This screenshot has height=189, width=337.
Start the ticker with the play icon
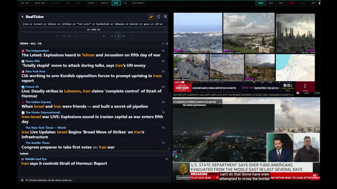pyautogui.click(x=77, y=36)
